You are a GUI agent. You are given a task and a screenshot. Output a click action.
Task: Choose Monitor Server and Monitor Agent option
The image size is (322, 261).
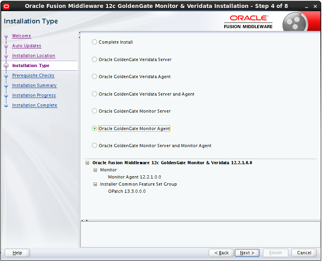(x=94, y=146)
